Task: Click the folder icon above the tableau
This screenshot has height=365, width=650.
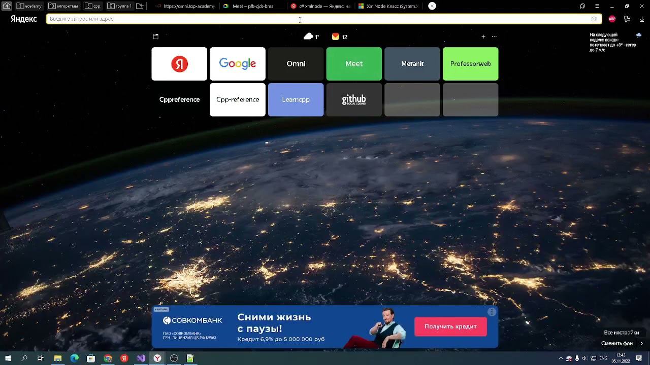Action: pos(156,36)
